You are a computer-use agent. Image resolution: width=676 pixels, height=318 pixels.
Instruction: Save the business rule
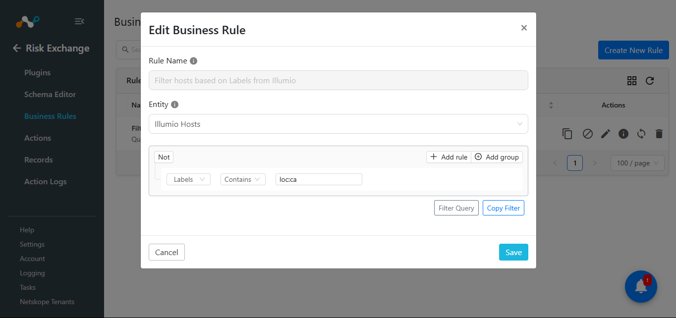(513, 252)
